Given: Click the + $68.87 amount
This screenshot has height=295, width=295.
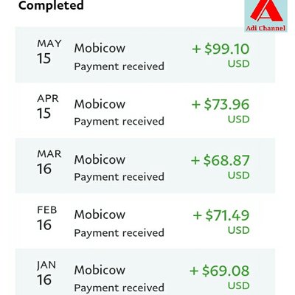Looking at the screenshot, I should (221, 160).
